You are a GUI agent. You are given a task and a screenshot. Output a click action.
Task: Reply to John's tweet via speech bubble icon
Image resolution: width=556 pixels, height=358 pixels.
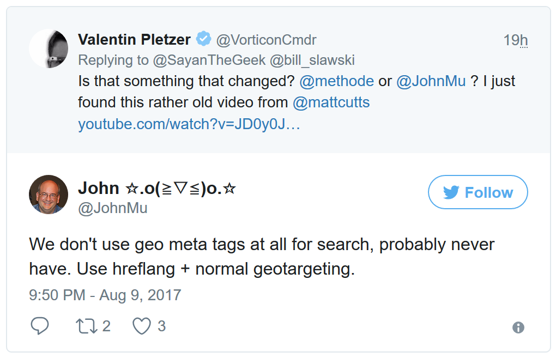[x=40, y=325]
